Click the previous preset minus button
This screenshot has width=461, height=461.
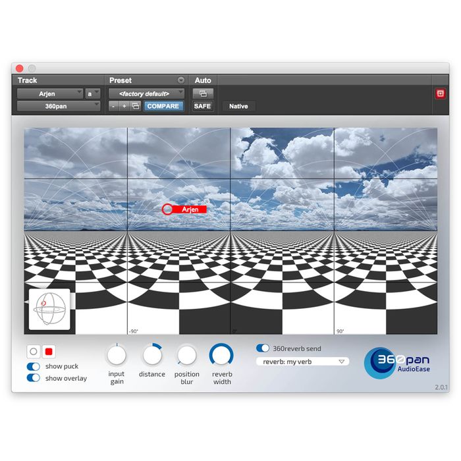click(113, 106)
